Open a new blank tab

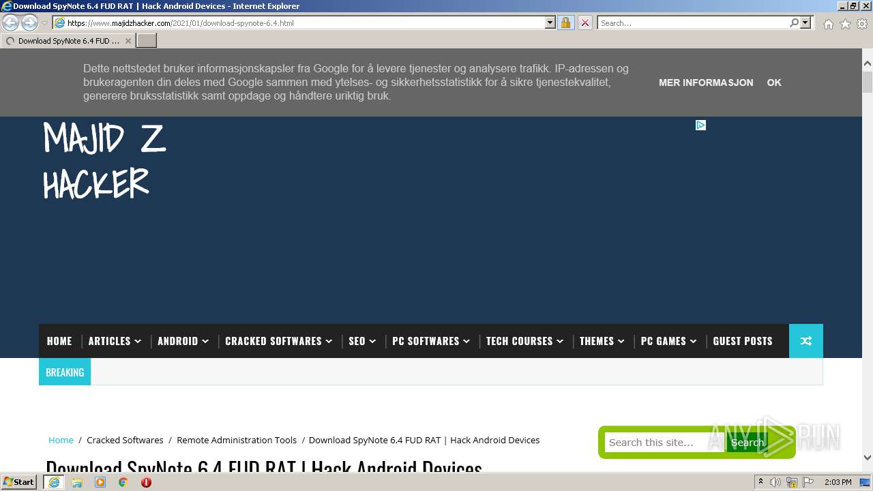(x=147, y=41)
